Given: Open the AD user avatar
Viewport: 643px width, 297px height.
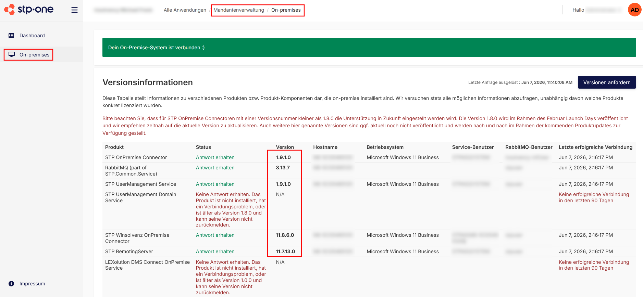Looking at the screenshot, I should [634, 10].
